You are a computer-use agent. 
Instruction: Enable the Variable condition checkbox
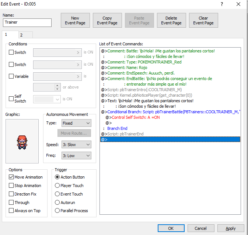pyautogui.click(x=11, y=76)
